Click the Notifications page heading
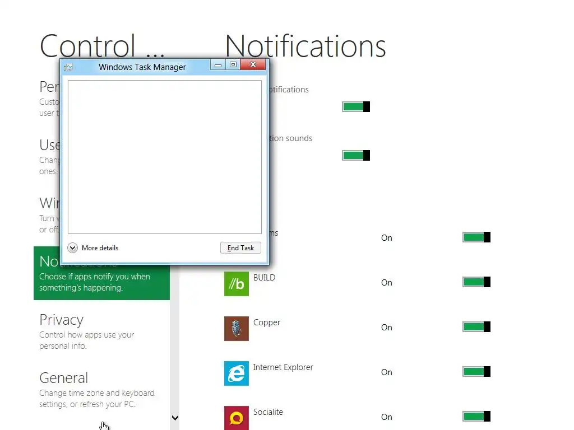 (305, 46)
